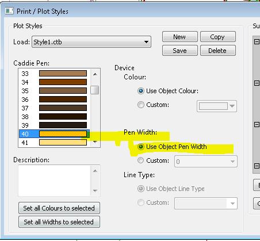The width and height of the screenshot is (260, 241).
Task: Click the Description box down arrow
Action: pyautogui.click(x=95, y=190)
